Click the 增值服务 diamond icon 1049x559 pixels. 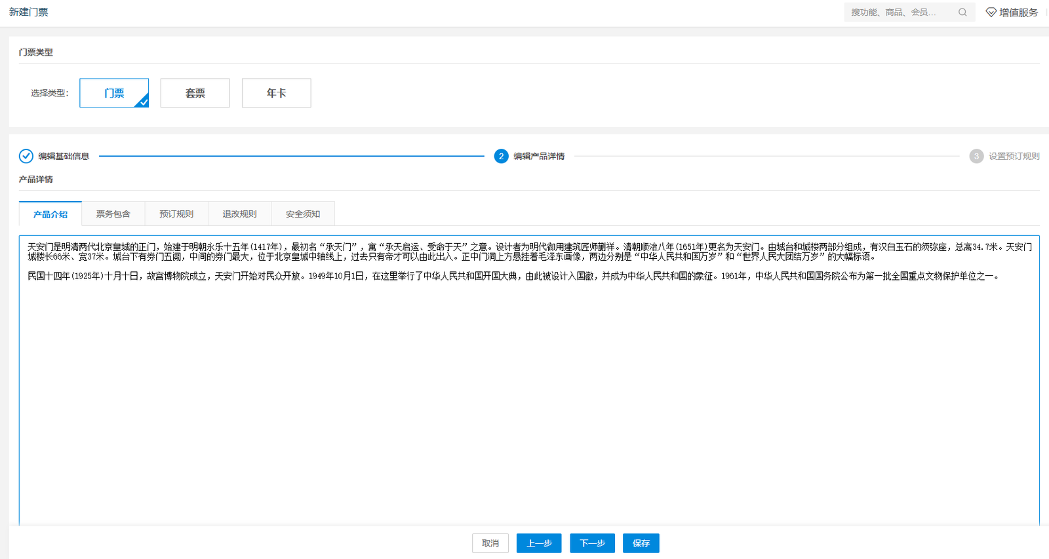(991, 12)
